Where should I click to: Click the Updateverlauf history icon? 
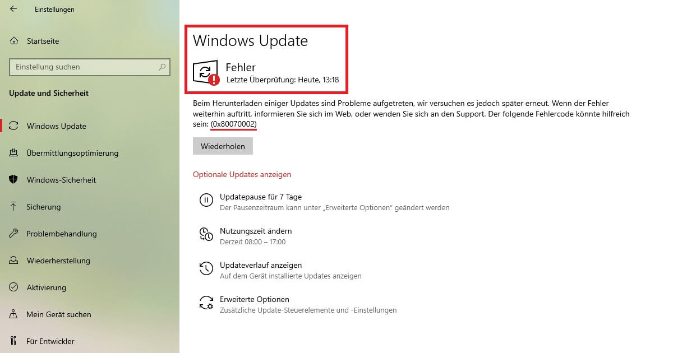point(206,268)
